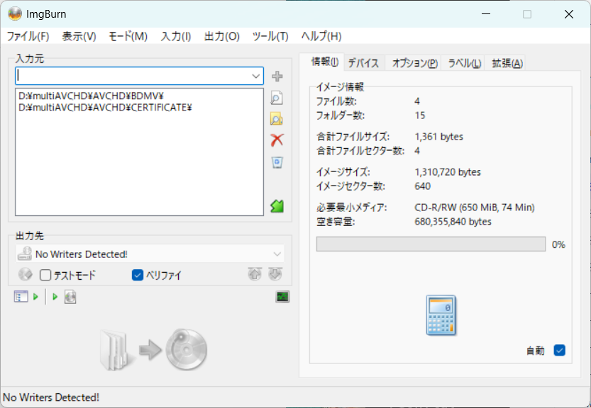Switch to the オプション(P) tab
The width and height of the screenshot is (591, 408).
pyautogui.click(x=415, y=63)
